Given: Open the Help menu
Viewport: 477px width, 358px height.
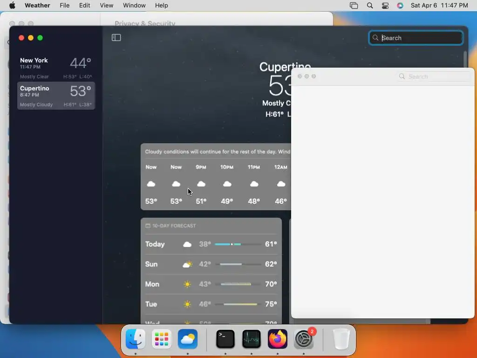Looking at the screenshot, I should coord(161,5).
